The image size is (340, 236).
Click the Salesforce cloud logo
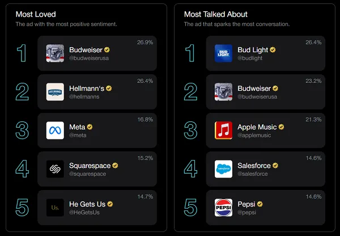tap(223, 169)
